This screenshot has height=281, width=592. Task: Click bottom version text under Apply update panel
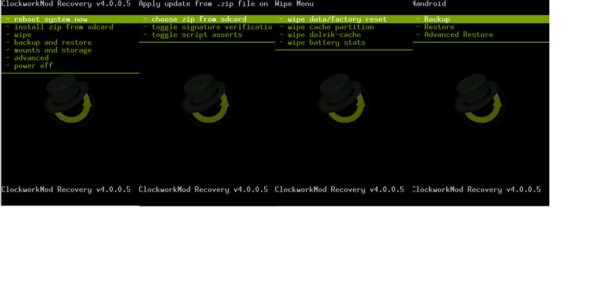tap(203, 189)
